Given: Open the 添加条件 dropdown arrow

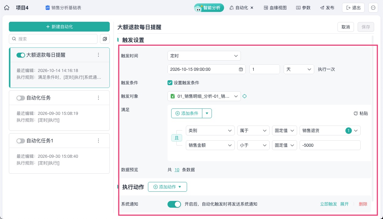Looking at the screenshot, I should click(x=207, y=113).
